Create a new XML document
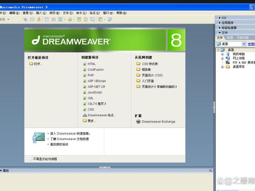This screenshot has width=255, height=191. point(91,98)
